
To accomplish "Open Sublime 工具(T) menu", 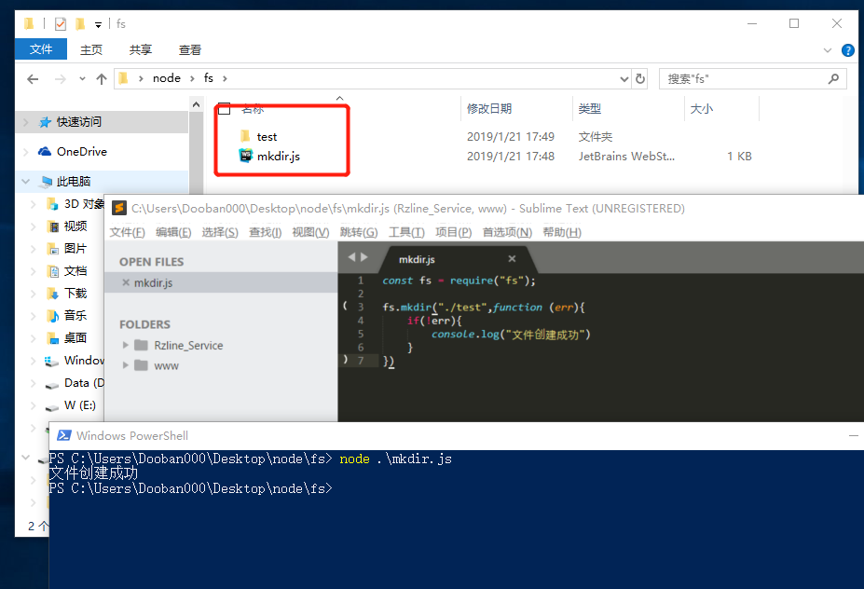I will pos(406,232).
